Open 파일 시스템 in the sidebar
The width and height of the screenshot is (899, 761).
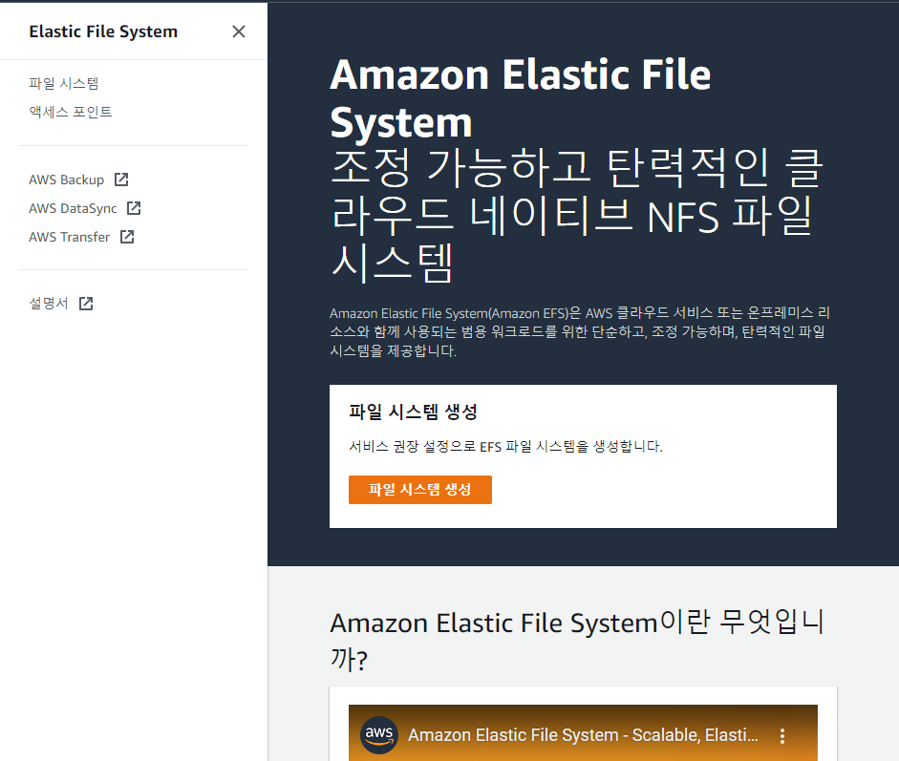click(64, 84)
